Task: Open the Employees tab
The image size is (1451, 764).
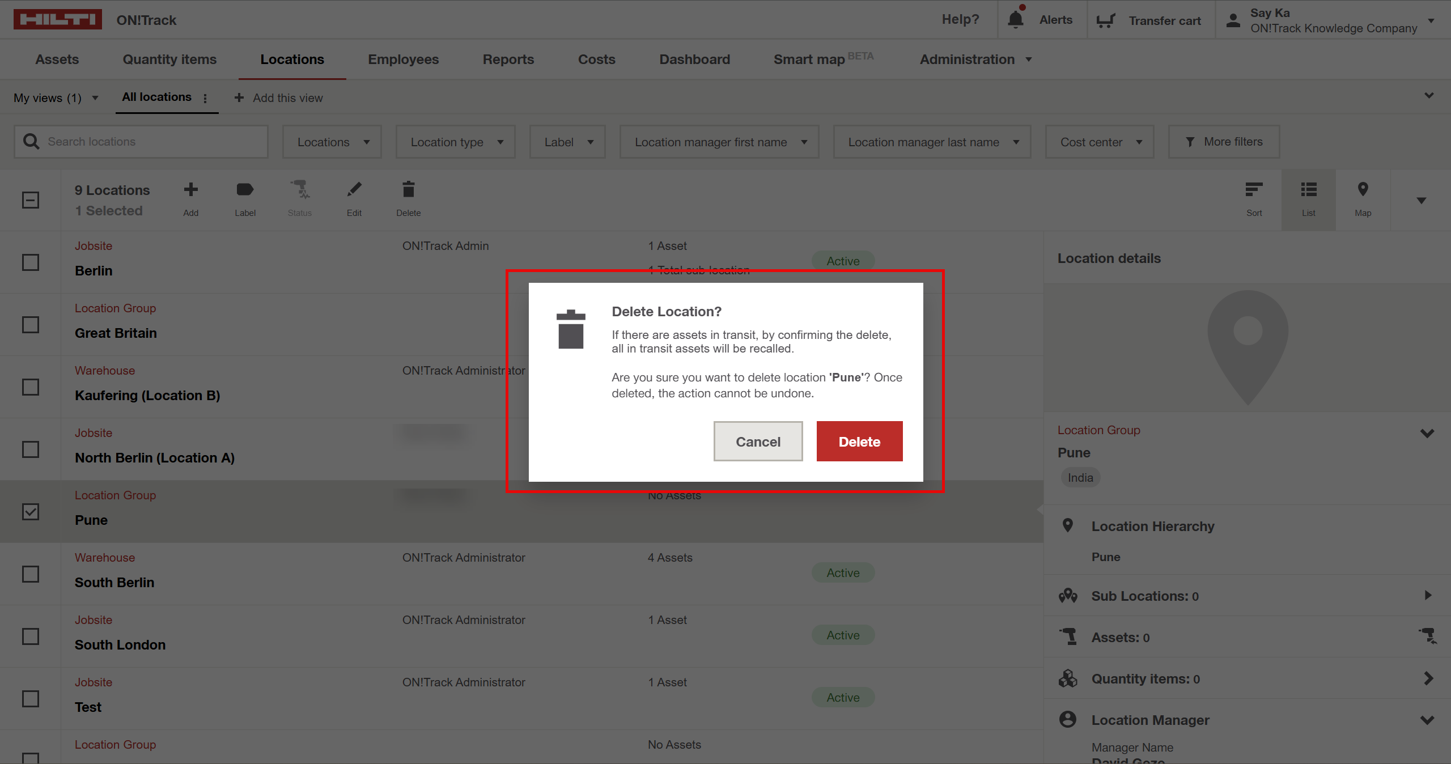Action: point(403,60)
